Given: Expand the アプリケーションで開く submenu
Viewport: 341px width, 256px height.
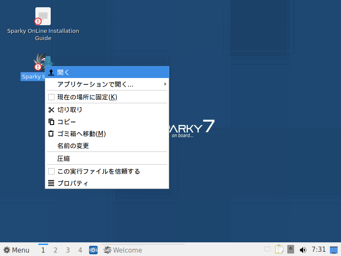Looking at the screenshot, I should click(107, 84).
